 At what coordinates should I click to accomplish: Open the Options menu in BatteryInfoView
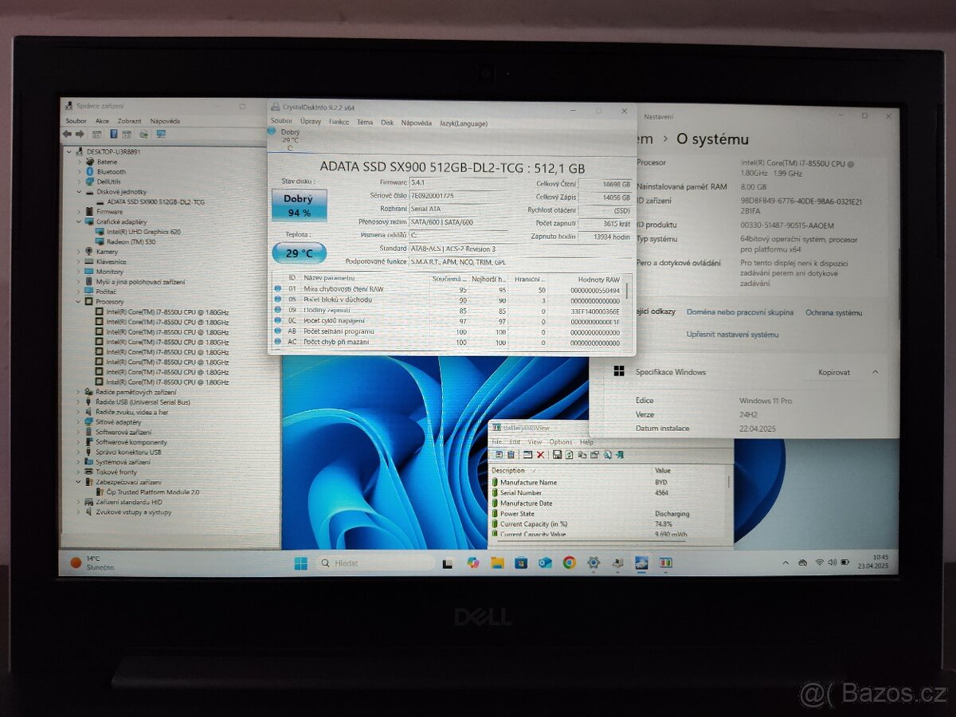(x=561, y=442)
